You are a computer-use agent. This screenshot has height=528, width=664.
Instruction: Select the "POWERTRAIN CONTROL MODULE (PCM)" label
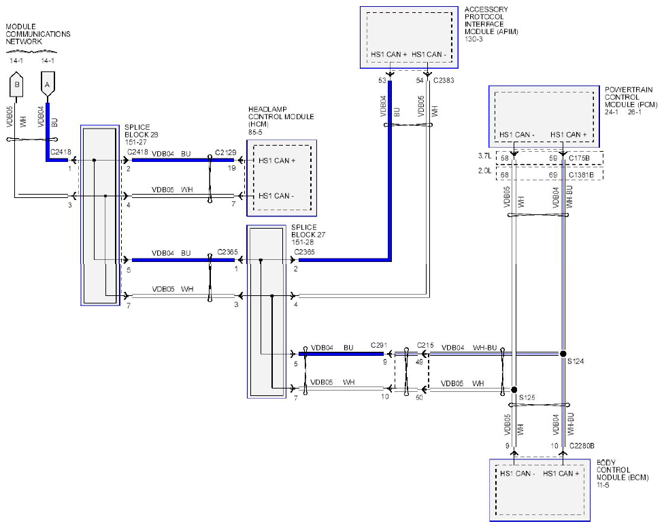tap(631, 97)
